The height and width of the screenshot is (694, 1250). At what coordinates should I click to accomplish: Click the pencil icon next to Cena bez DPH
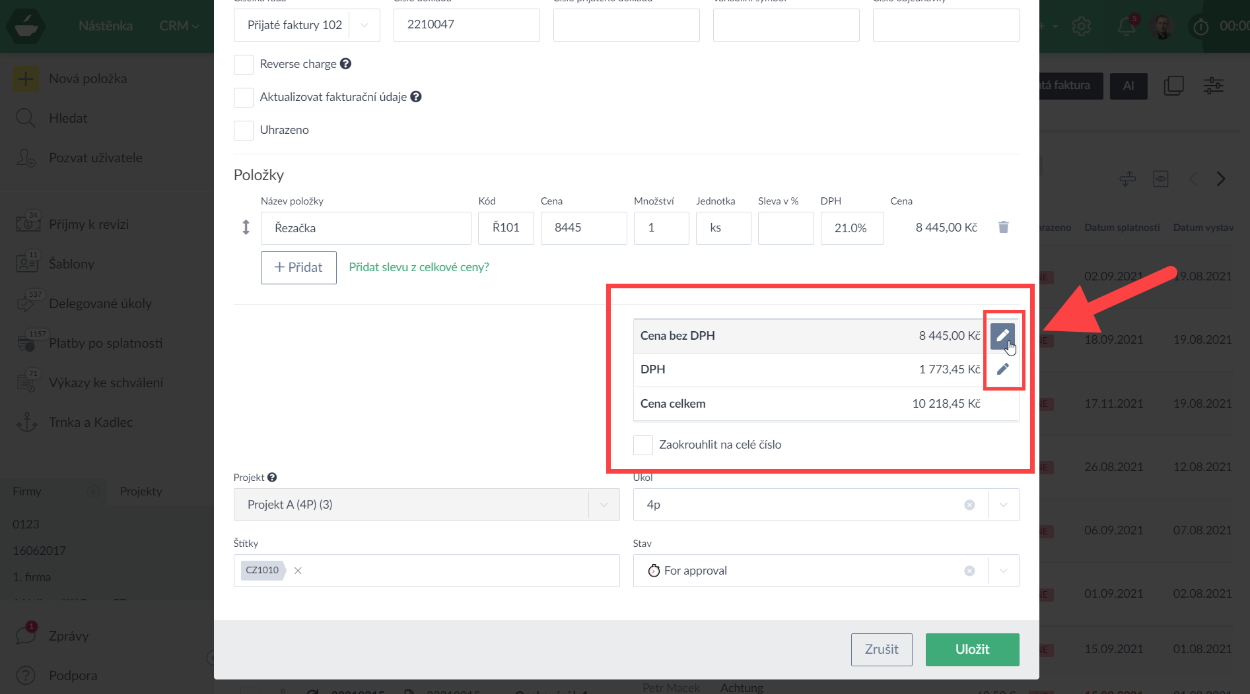[1002, 336]
